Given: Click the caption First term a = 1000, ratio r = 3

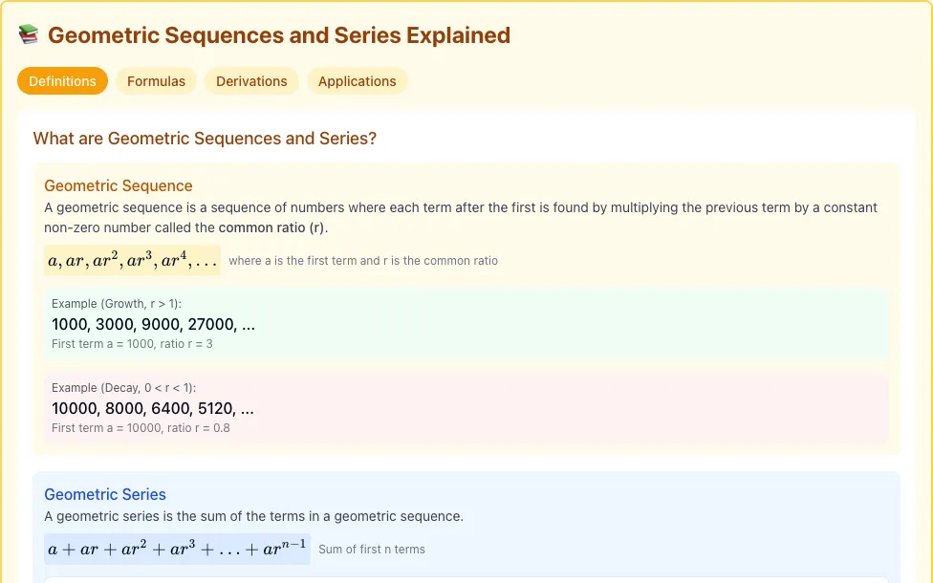Looking at the screenshot, I should tap(132, 344).
